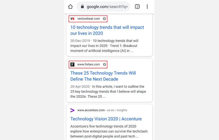Open 'Technology Vision 2020 | Accenture' link
This screenshot has width=219, height=140.
[x=106, y=119]
